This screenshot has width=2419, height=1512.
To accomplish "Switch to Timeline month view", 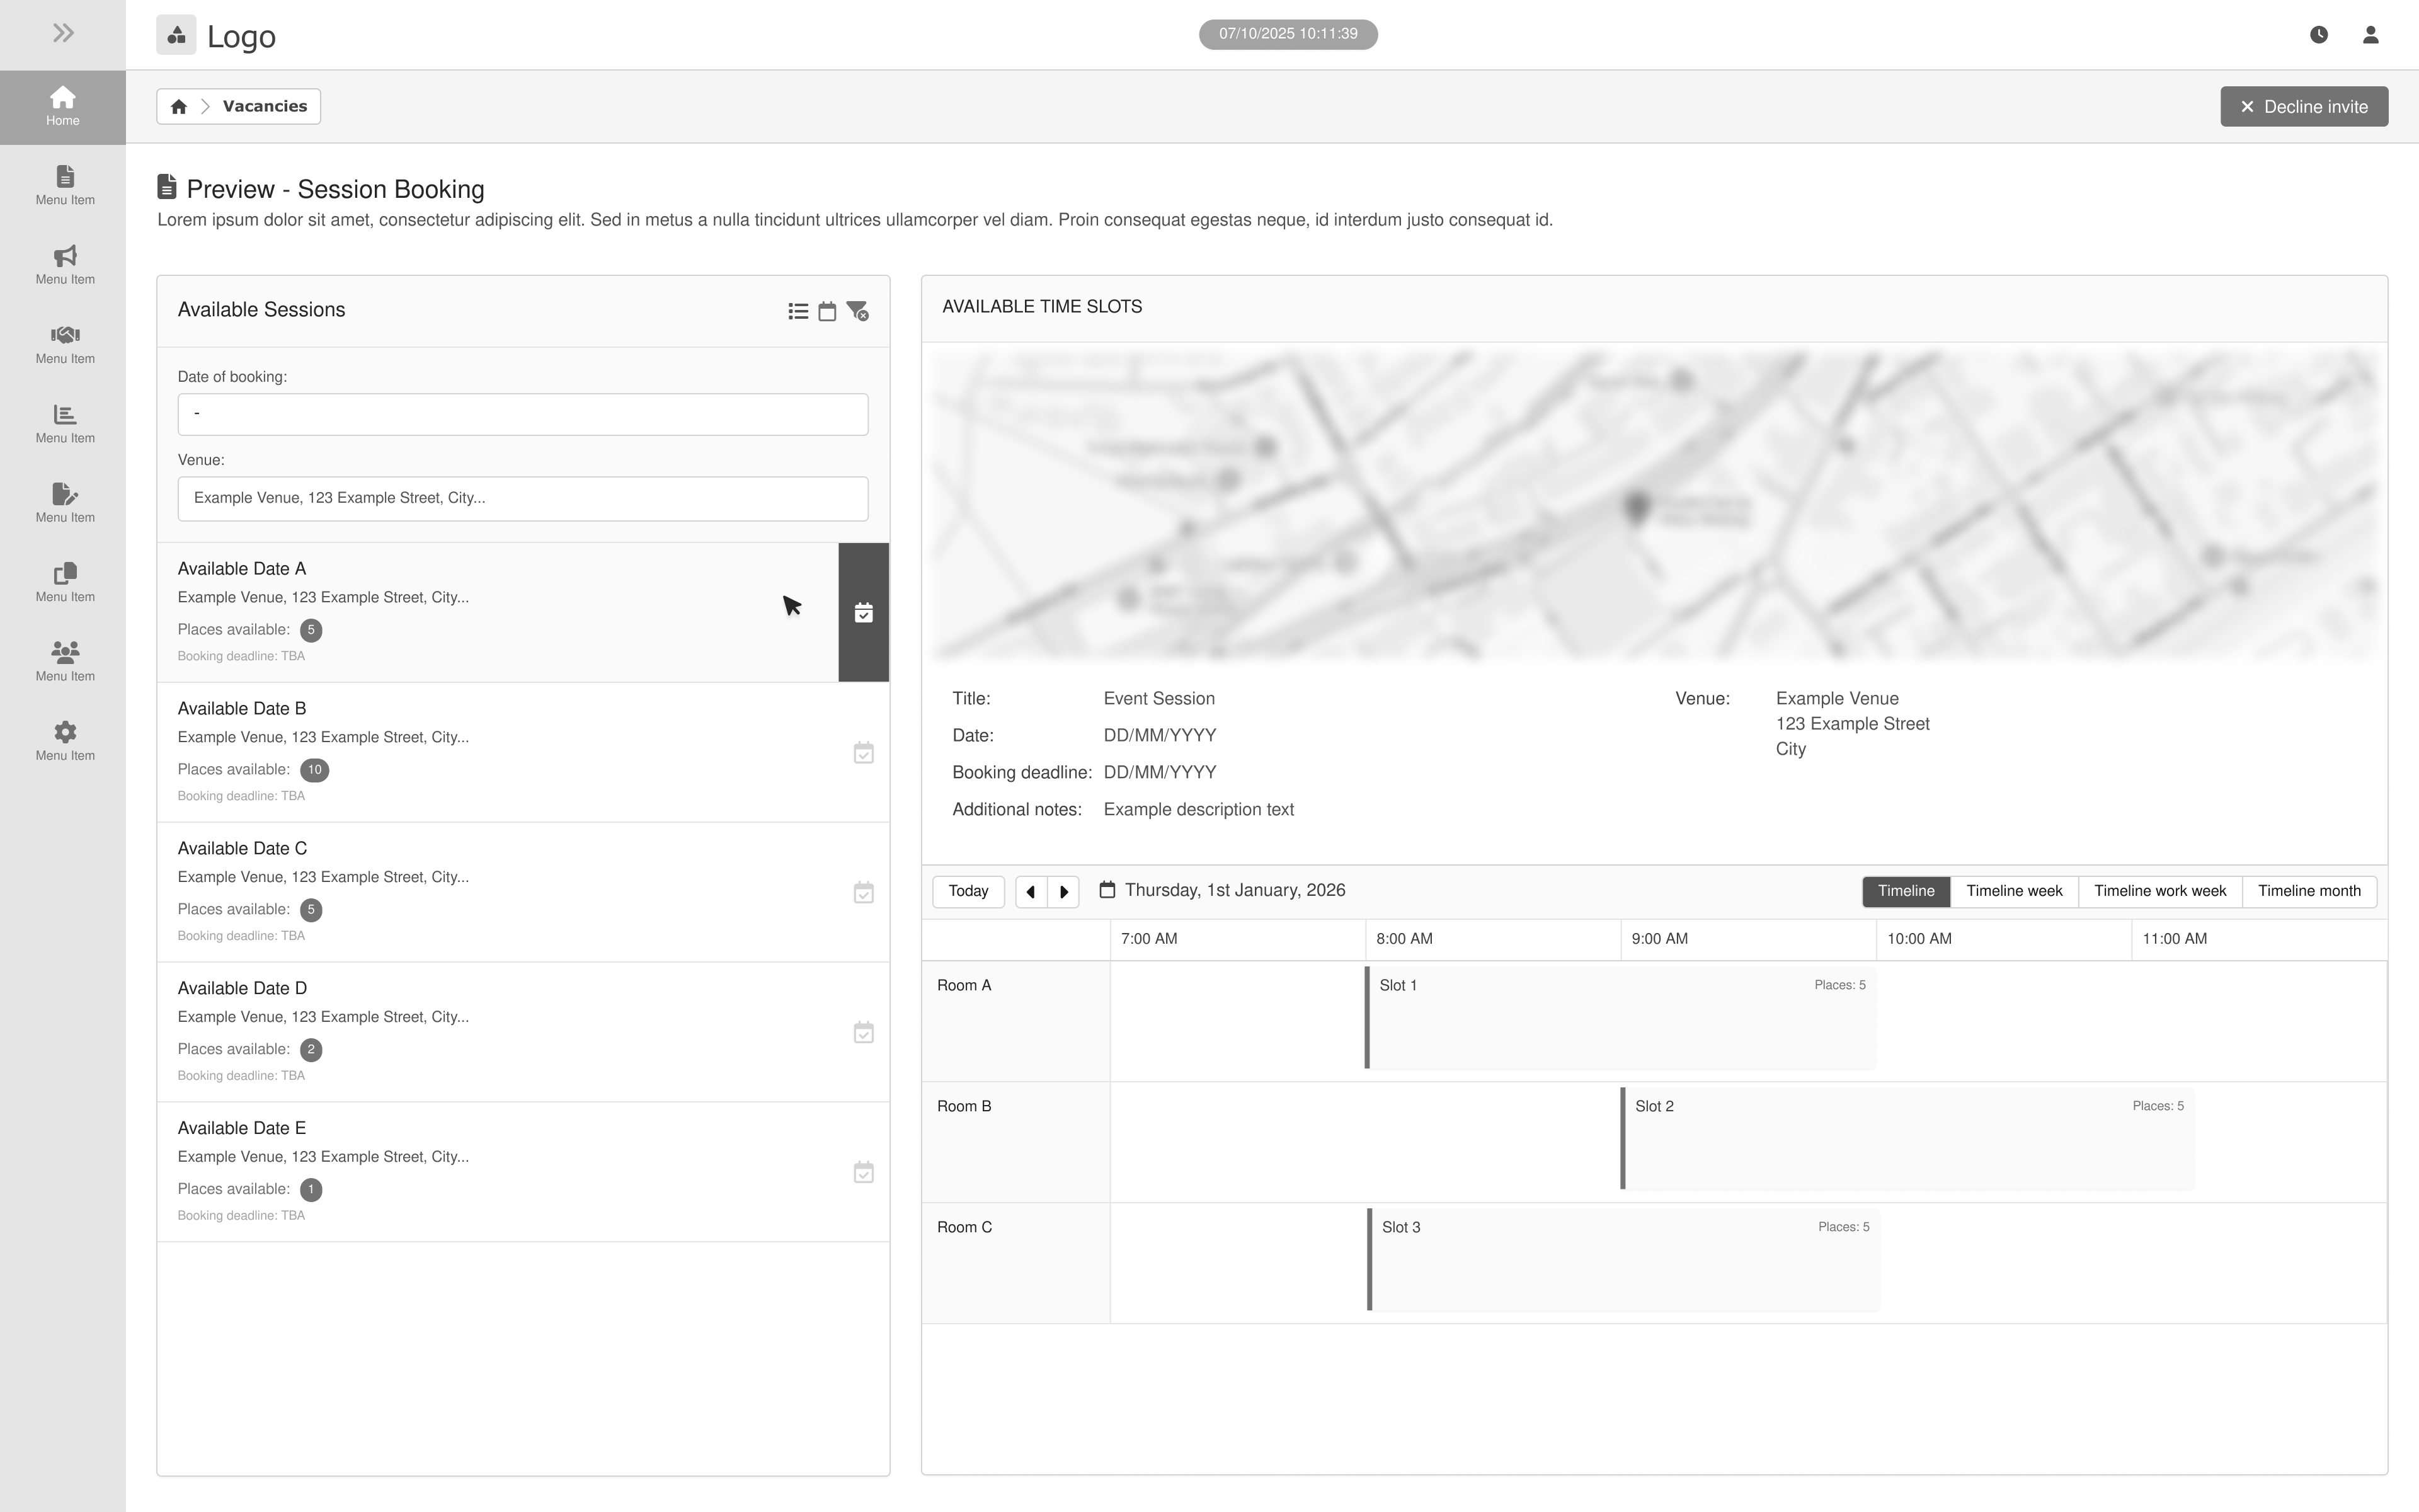I will coord(2309,891).
